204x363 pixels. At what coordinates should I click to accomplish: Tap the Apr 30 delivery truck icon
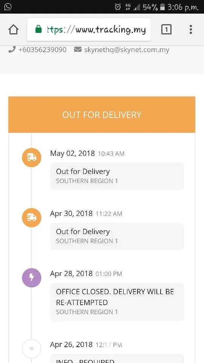click(31, 218)
